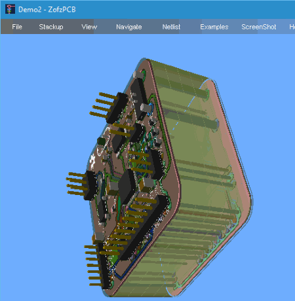
Task: Open the Stackup menu
Action: coord(51,27)
